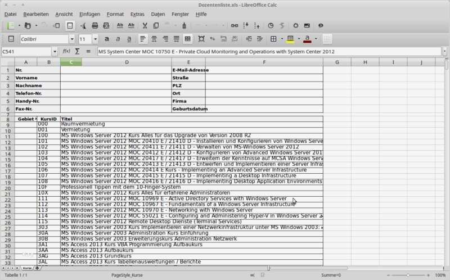Apply the dark red font color swatch
This screenshot has width=450, height=280.
pyautogui.click(x=307, y=39)
